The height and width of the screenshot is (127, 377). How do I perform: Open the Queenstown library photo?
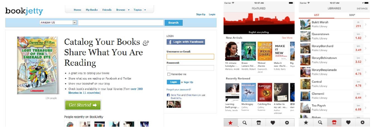point(305,36)
